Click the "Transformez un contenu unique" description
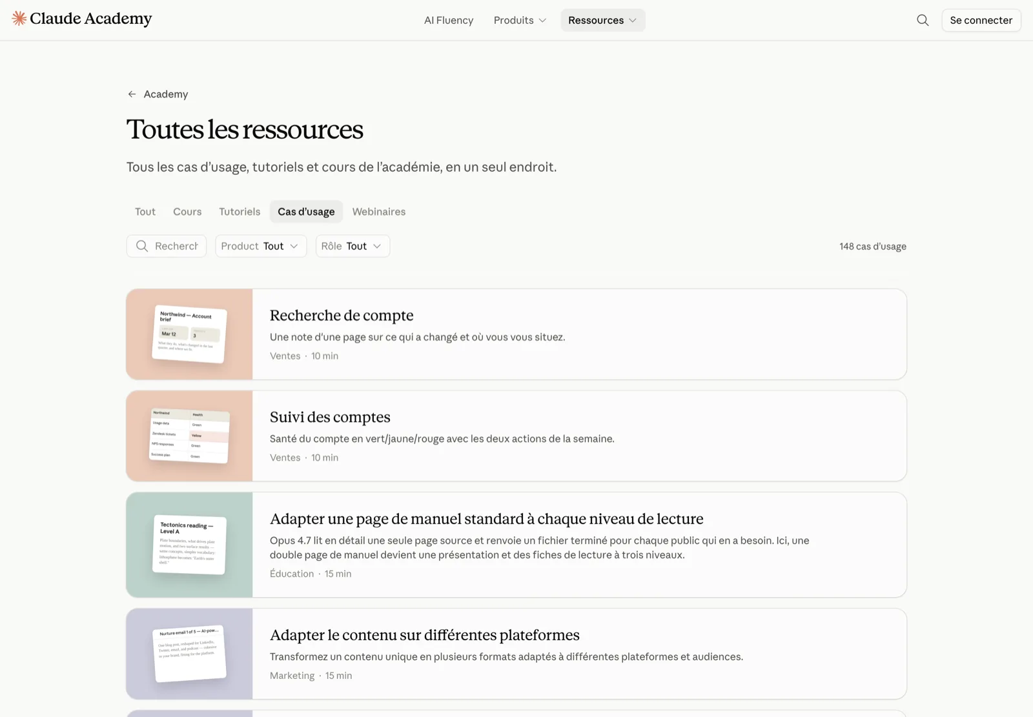Viewport: 1033px width, 717px height. tap(506, 657)
